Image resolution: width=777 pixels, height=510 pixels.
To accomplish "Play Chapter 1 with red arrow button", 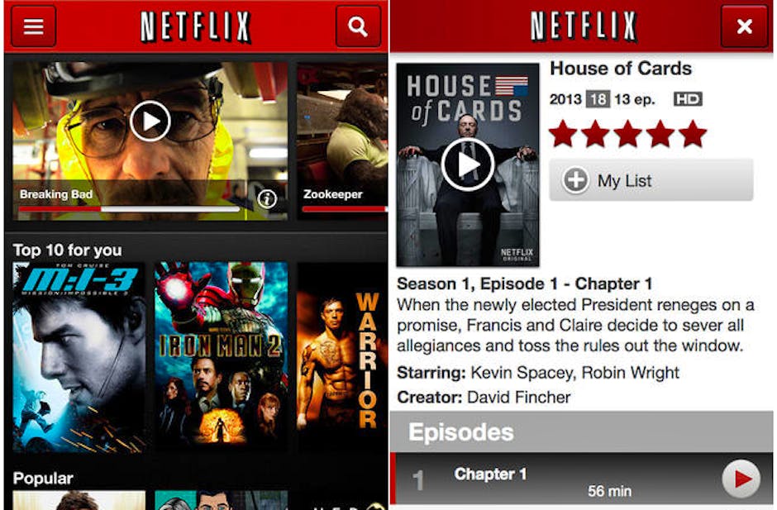I will (741, 479).
